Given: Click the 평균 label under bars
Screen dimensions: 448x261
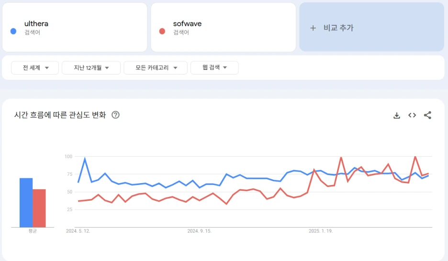Looking at the screenshot, I should pos(33,231).
